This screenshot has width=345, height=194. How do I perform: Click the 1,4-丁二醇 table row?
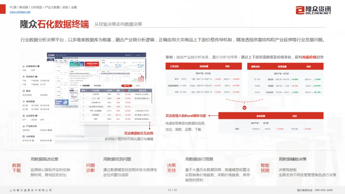pyautogui.click(x=116, y=98)
